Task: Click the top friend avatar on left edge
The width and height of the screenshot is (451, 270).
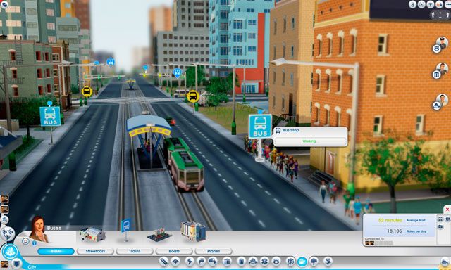Action: (x=4, y=199)
